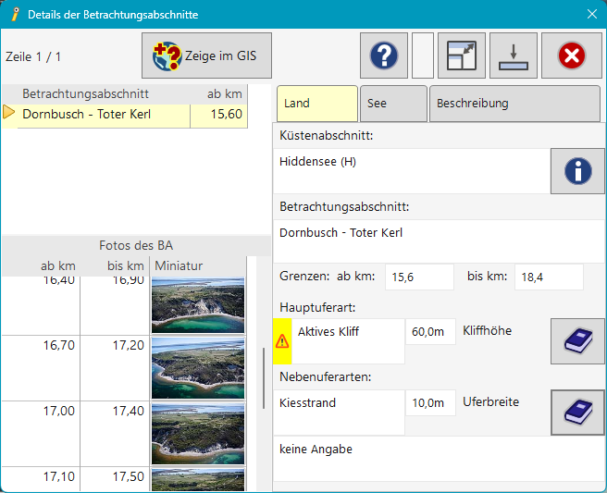Switch to the See tab
607x493 pixels.
[x=393, y=104]
